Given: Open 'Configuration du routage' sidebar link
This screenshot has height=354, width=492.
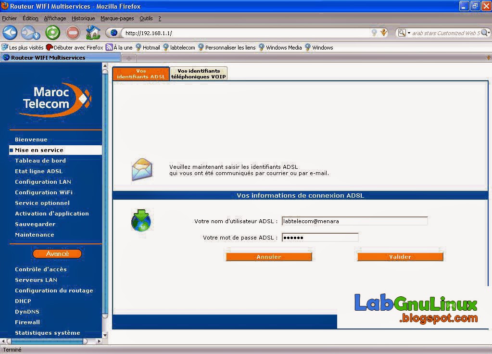Looking at the screenshot, I should coord(54,291).
